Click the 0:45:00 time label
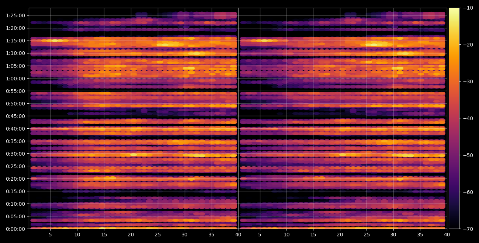The height and width of the screenshot is (243, 479). (x=15, y=116)
